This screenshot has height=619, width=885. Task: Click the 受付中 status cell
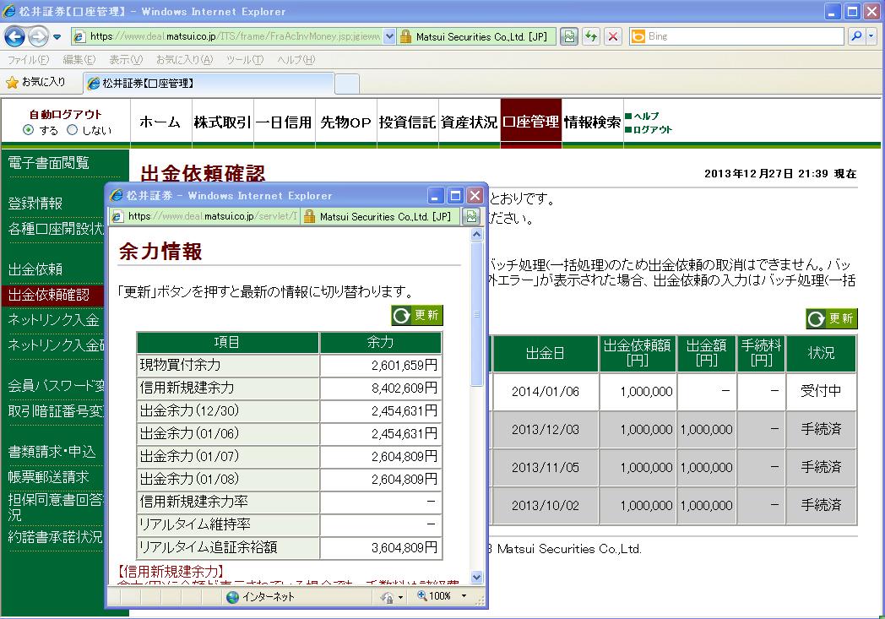(x=821, y=392)
